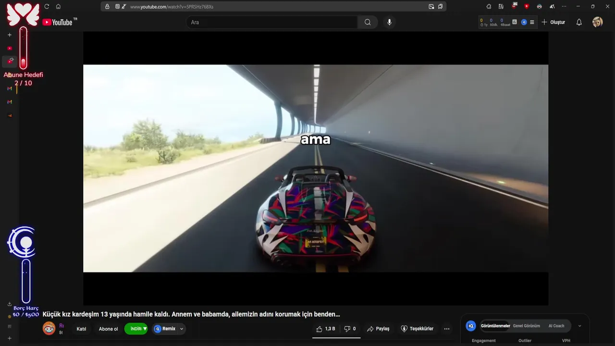Image resolution: width=615 pixels, height=346 pixels.
Task: Click Remix button
Action: click(165, 329)
